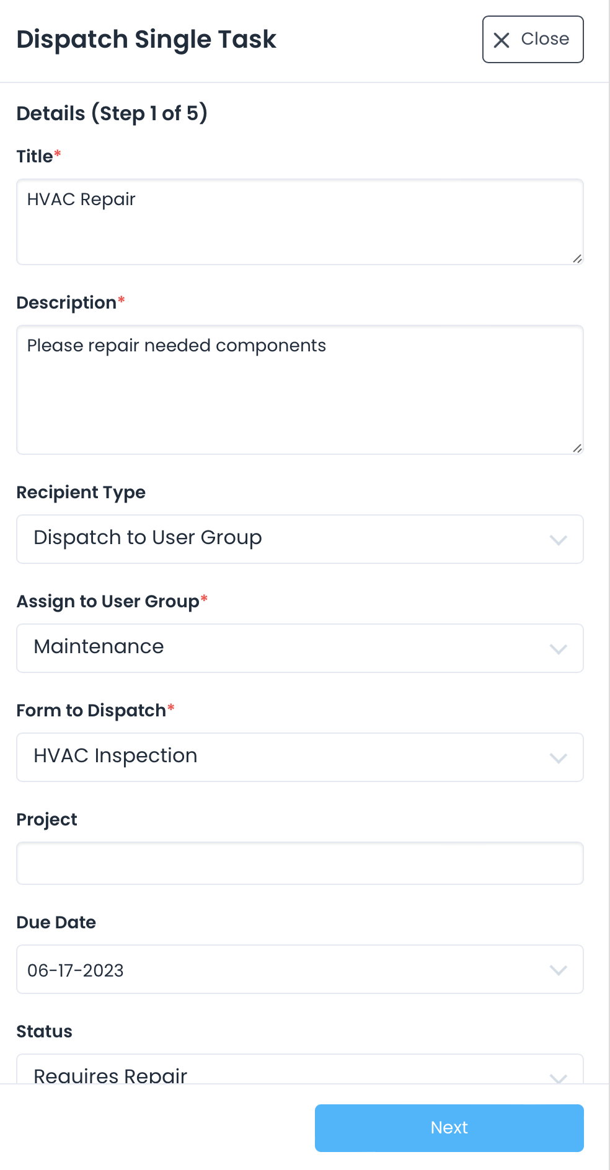Image resolution: width=610 pixels, height=1170 pixels.
Task: Click the X icon in Close button
Action: coord(501,40)
